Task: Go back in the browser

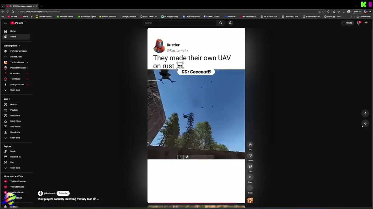Action: tap(3, 12)
